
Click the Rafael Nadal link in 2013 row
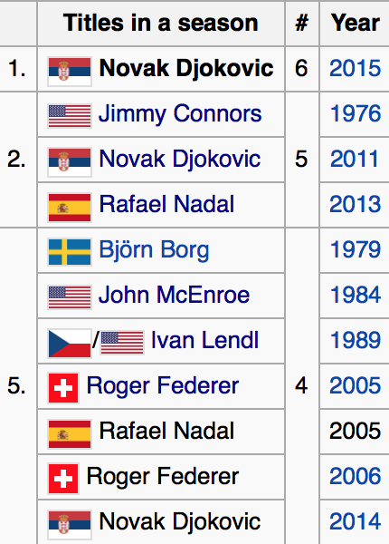pos(166,204)
